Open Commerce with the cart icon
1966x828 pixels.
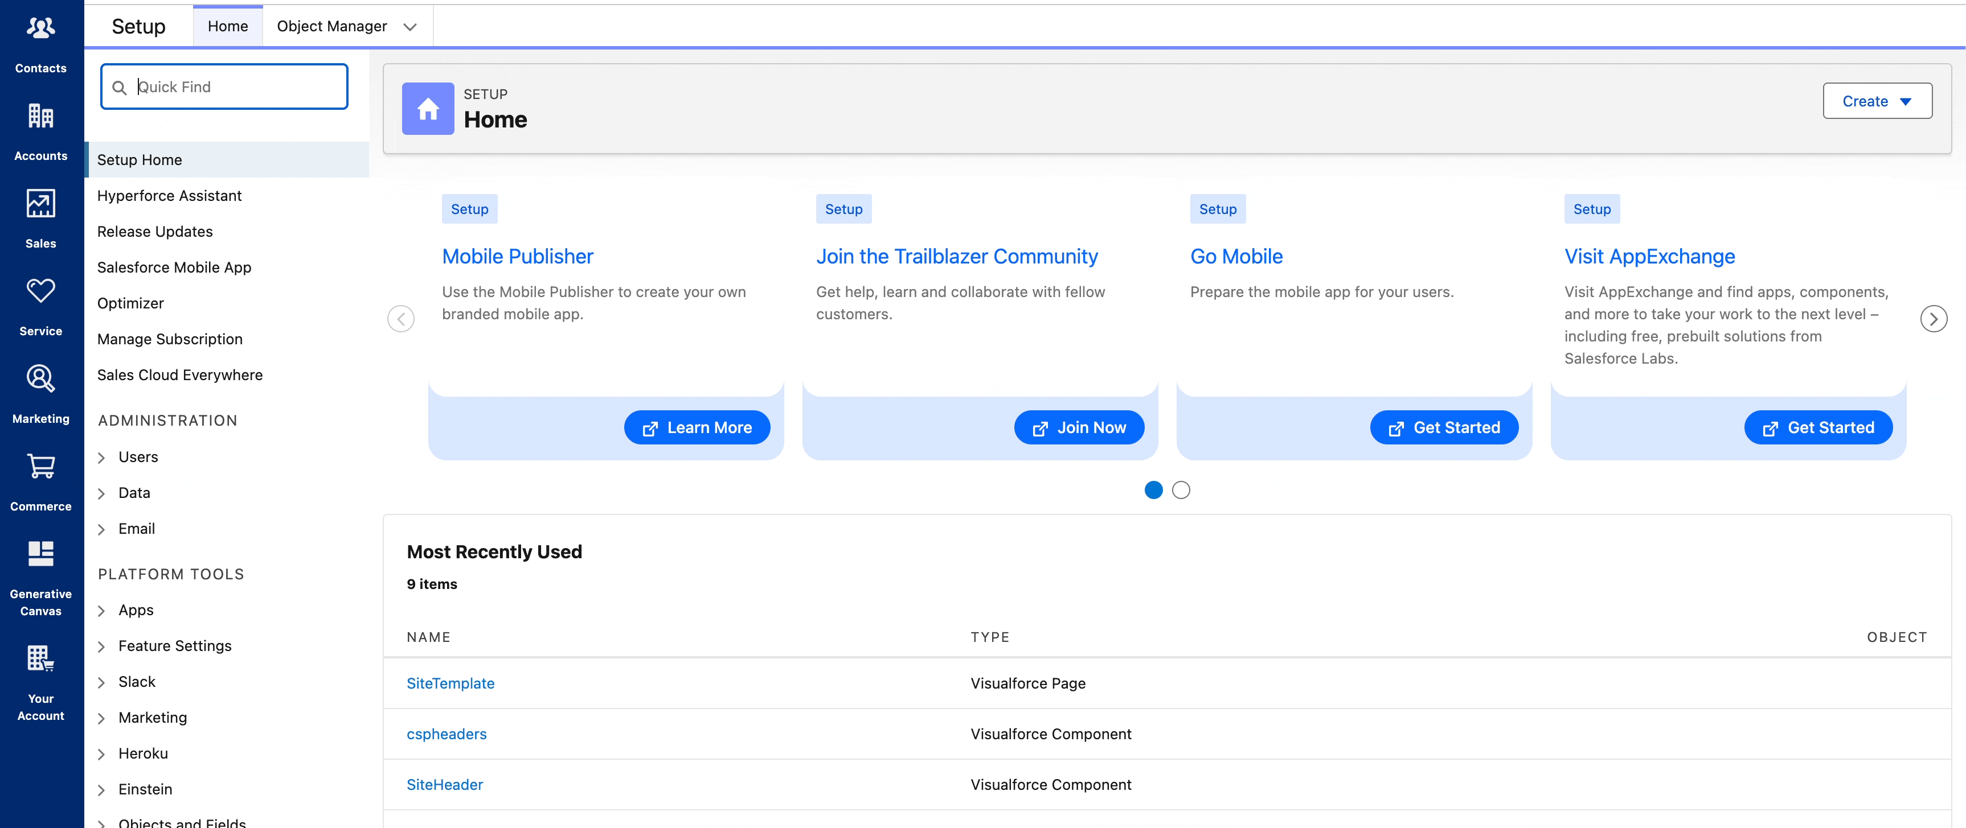(40, 466)
